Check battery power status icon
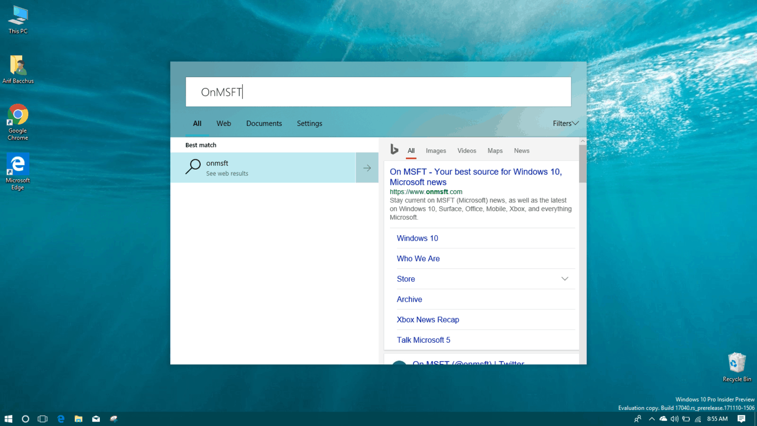 click(686, 419)
